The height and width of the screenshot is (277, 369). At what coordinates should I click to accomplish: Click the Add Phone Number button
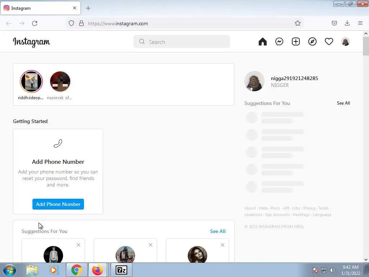(58, 204)
